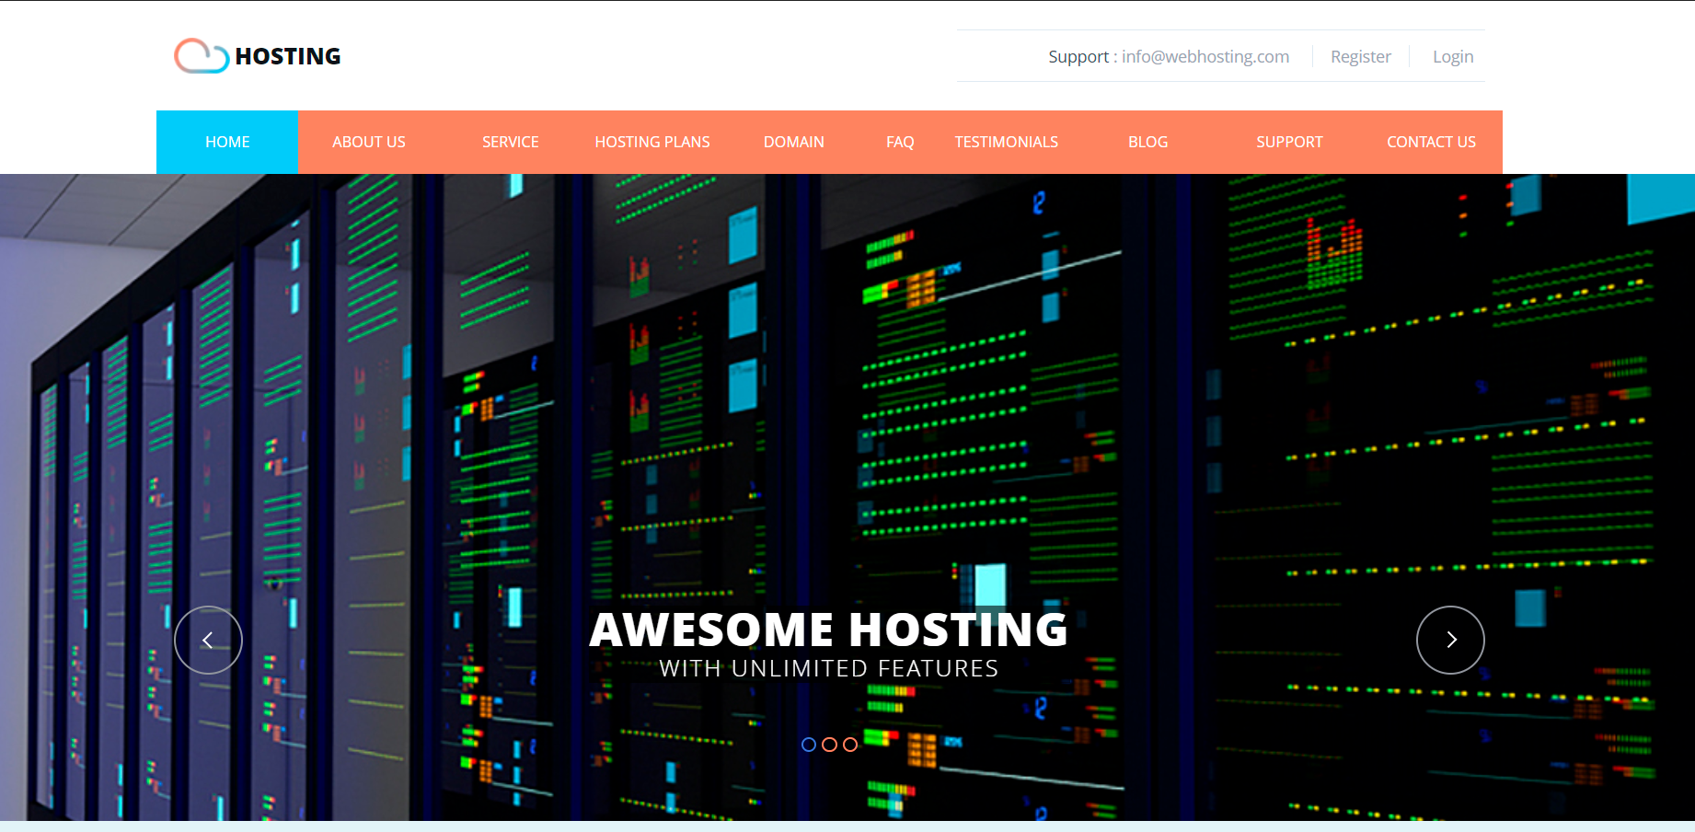The height and width of the screenshot is (832, 1695).
Task: Navigate to the BLOG page
Action: click(x=1148, y=142)
